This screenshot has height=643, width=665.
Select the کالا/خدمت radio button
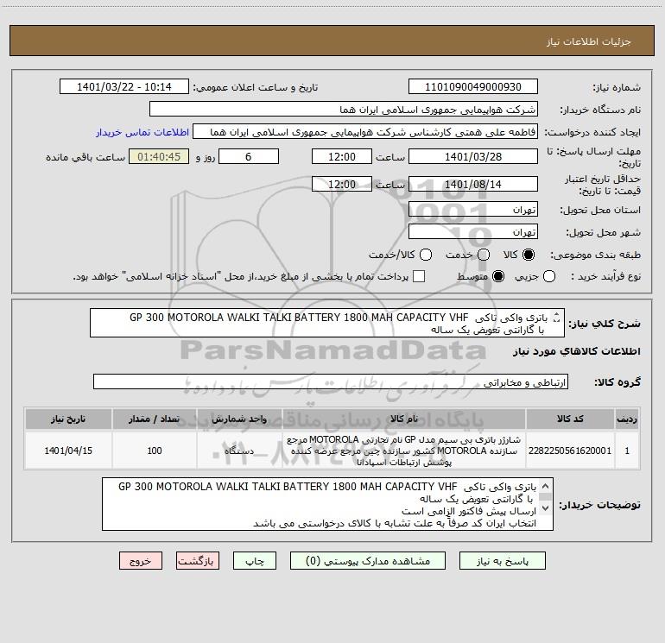pyautogui.click(x=426, y=255)
